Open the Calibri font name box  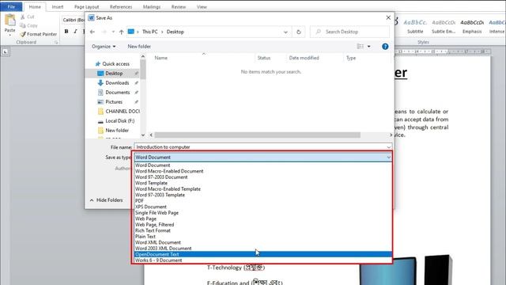[x=74, y=20]
